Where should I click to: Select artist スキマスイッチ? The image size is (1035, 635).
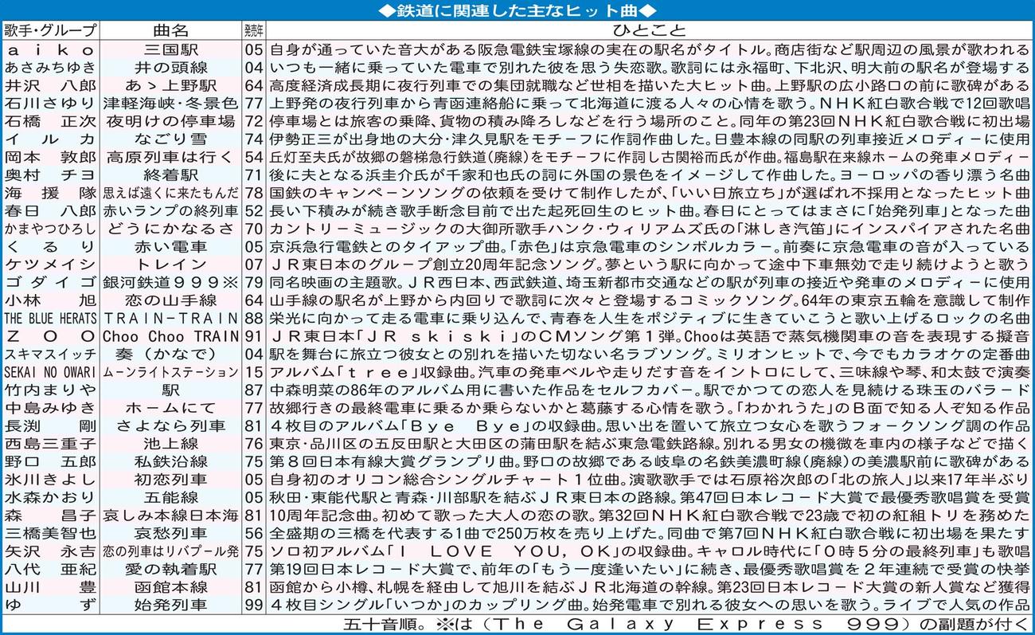pos(50,354)
